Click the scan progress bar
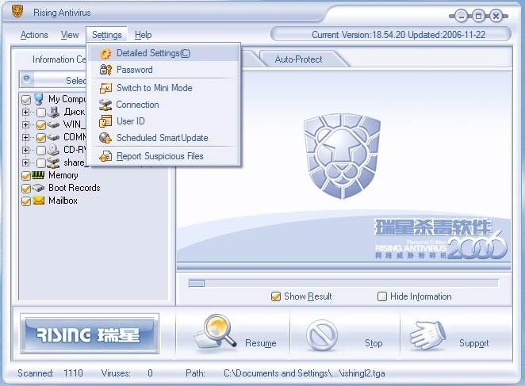 coord(343,283)
